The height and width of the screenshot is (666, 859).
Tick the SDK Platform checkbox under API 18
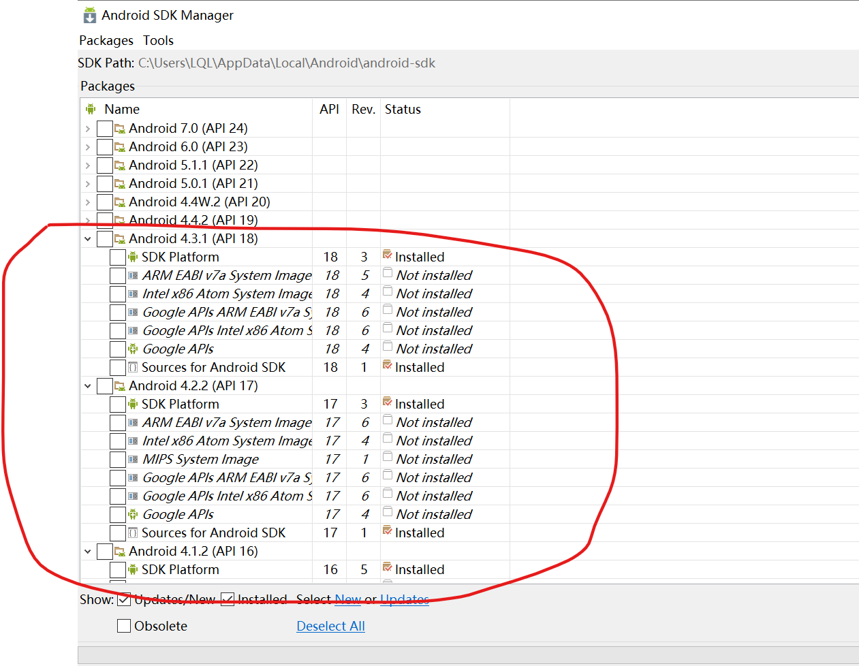click(118, 257)
